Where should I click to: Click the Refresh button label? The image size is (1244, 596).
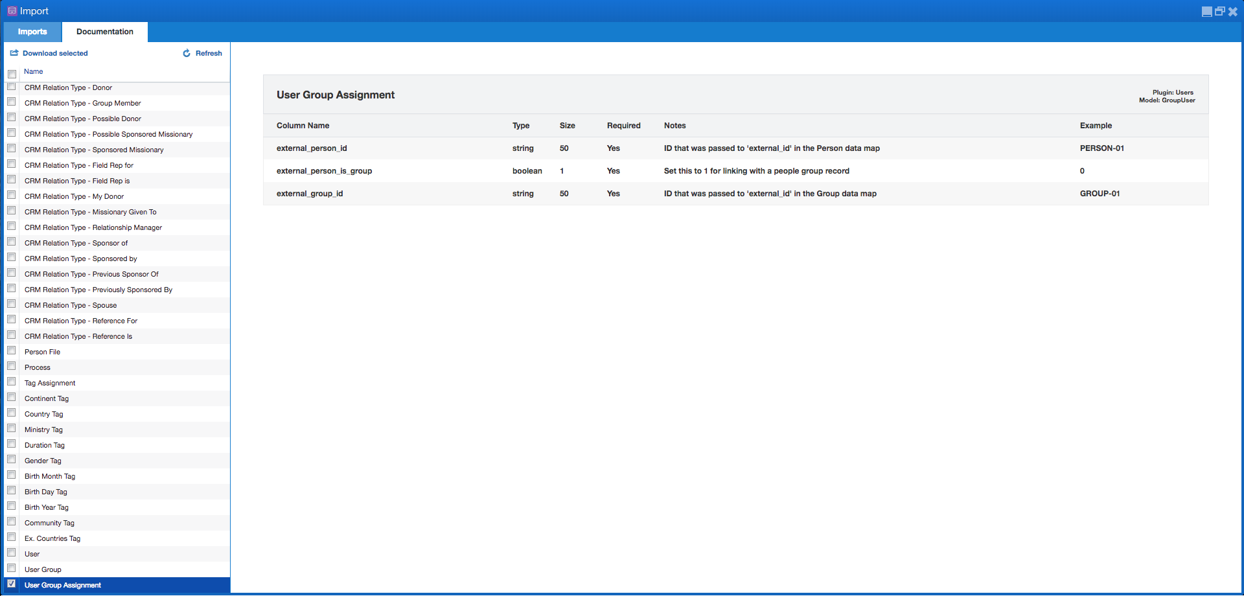click(209, 53)
